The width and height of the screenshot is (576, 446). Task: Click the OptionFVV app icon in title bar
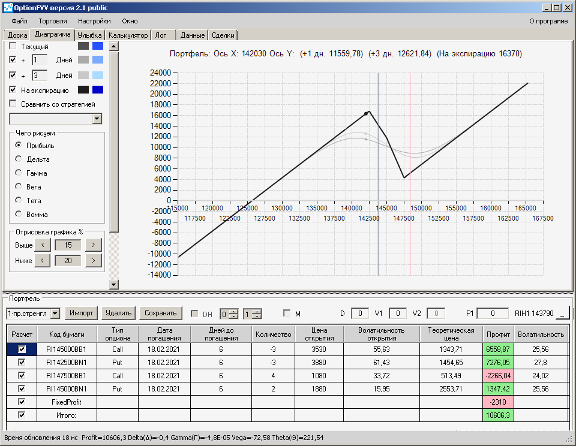click(8, 7)
